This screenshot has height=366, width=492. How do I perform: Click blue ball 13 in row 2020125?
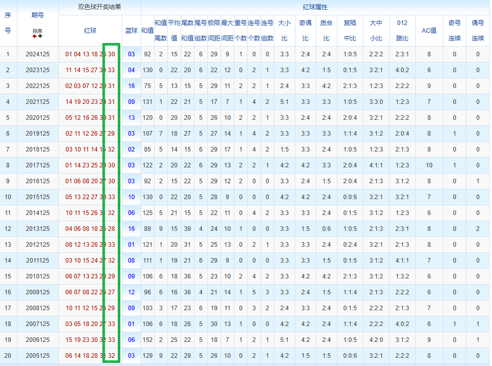[x=131, y=118]
